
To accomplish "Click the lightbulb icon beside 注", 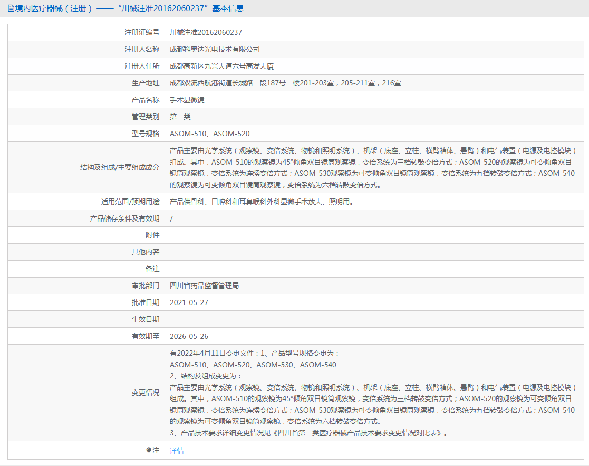I will coord(149,450).
